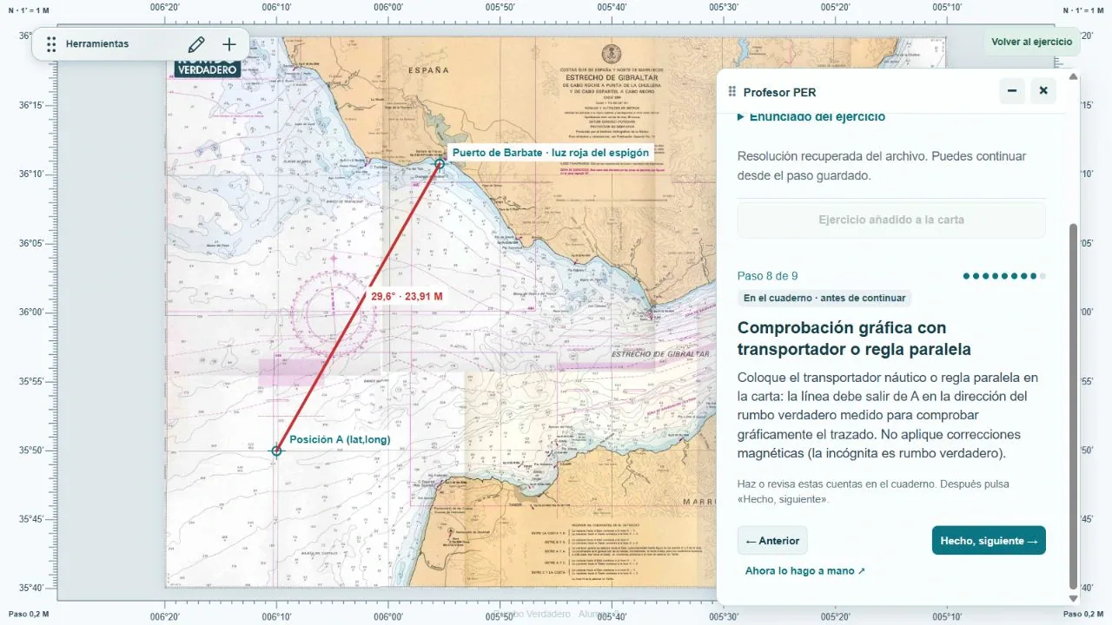Minimize the Profesor PER panel
The image size is (1112, 625).
(1012, 90)
